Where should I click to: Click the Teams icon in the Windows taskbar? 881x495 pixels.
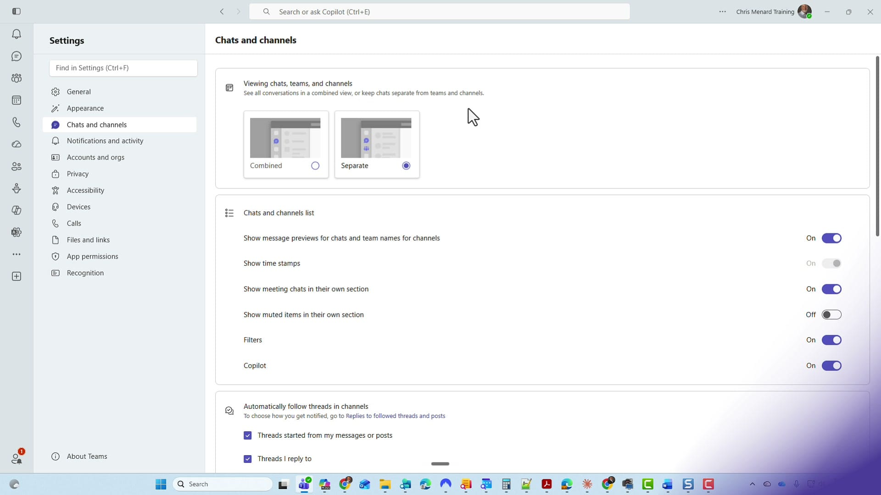tap(304, 484)
